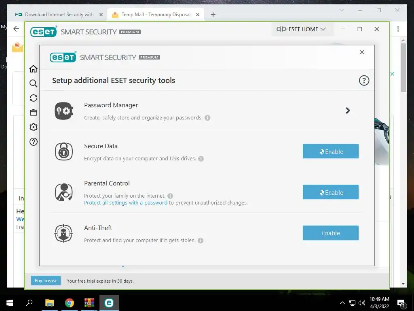This screenshot has height=311, width=414.
Task: Click the Chrome page vertical scrollbar
Action: 403,68
